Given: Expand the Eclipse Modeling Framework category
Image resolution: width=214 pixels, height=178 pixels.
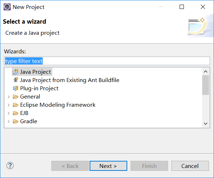Looking at the screenshot, I should pyautogui.click(x=9, y=105).
